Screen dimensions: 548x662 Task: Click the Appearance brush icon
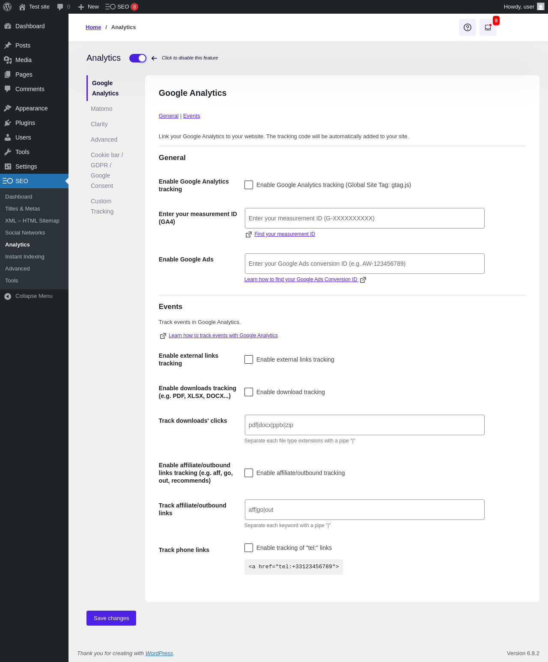8,108
